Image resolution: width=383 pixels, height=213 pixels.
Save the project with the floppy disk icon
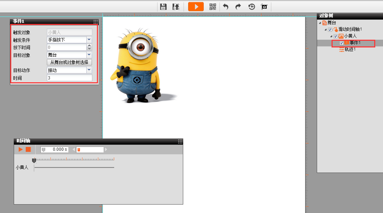point(163,7)
